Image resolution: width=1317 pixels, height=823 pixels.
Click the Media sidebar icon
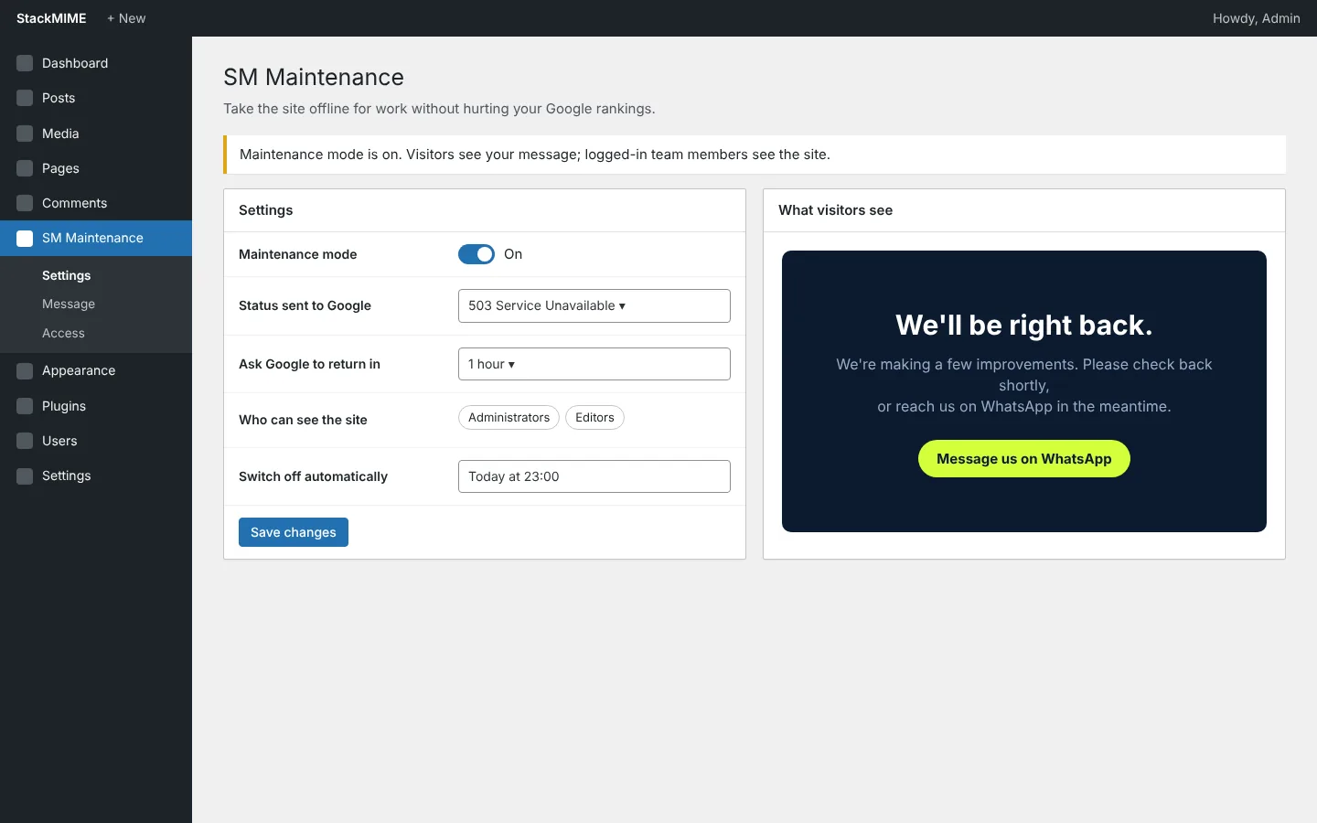(25, 134)
